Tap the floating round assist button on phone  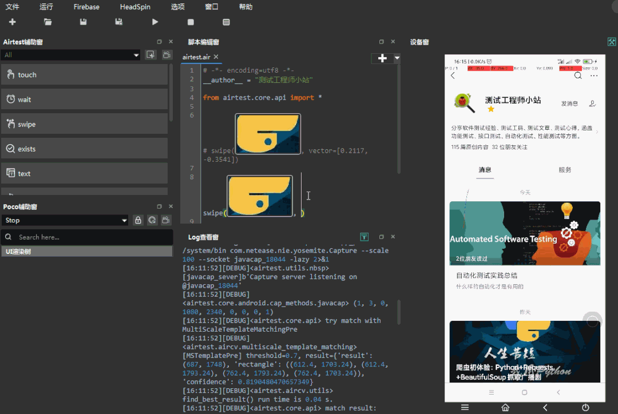click(592, 321)
